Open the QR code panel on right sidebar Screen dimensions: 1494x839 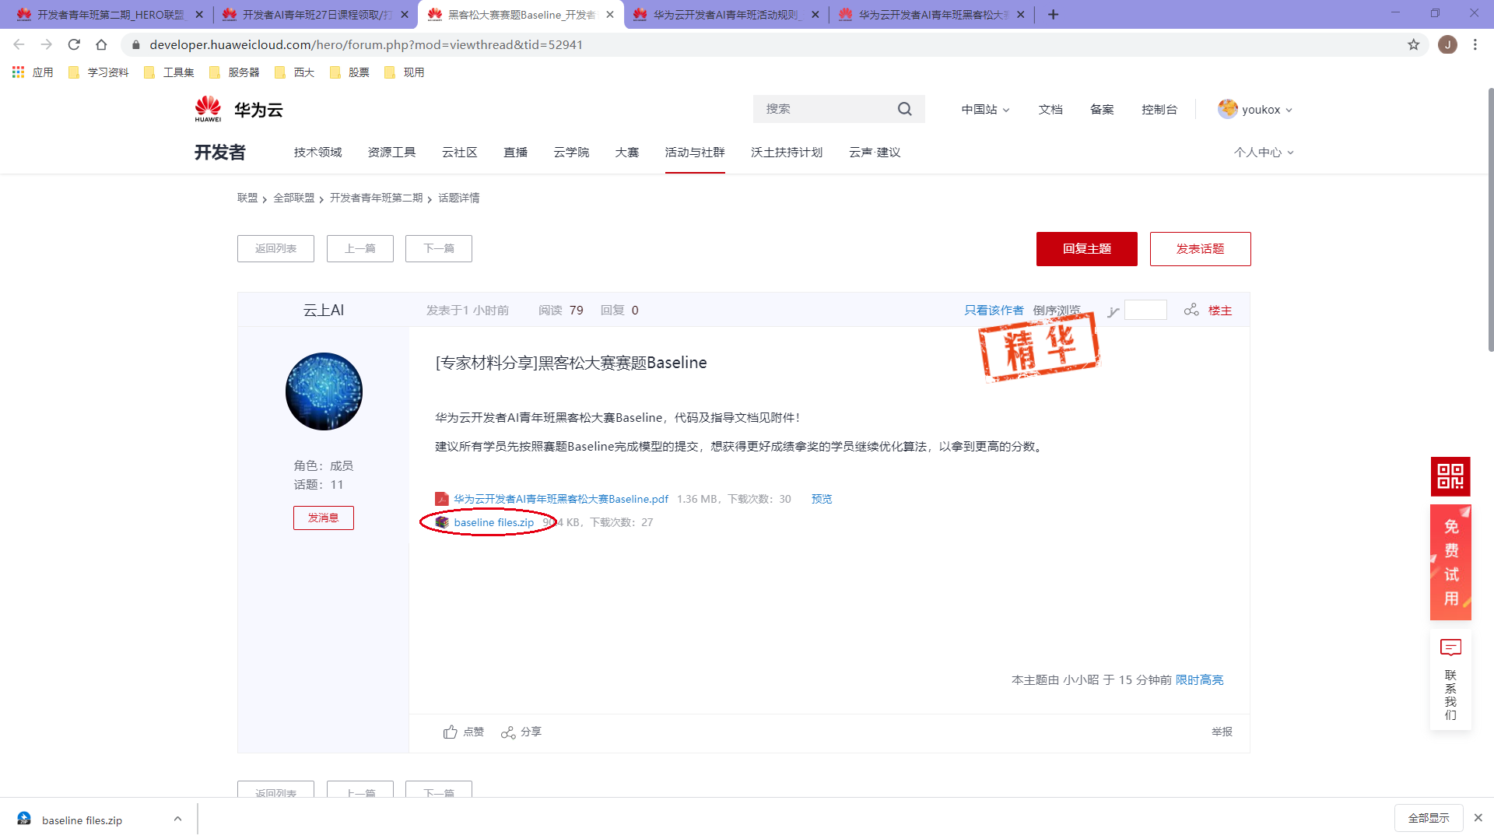coord(1450,476)
